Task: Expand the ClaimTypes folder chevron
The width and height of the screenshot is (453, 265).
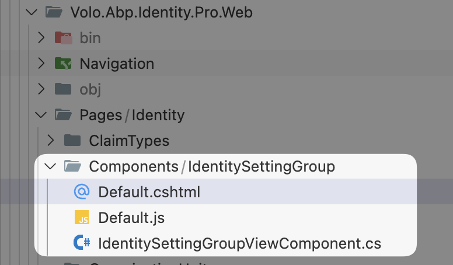Action: 50,141
